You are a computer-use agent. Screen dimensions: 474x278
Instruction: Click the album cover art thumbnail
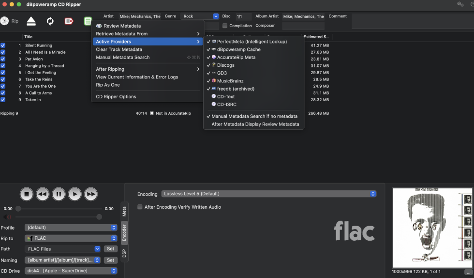click(x=432, y=228)
